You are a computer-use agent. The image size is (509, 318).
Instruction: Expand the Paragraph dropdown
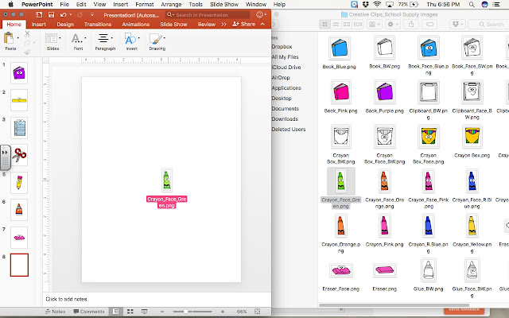tap(105, 41)
